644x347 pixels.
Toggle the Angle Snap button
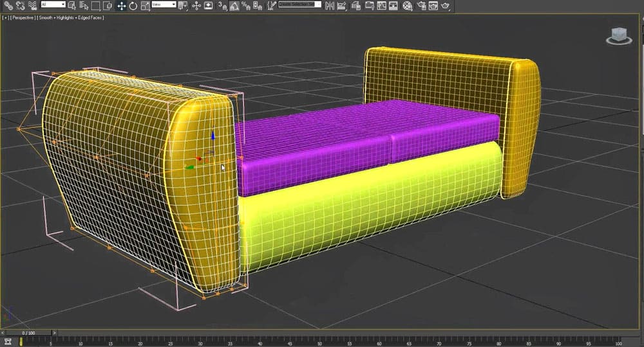[234, 6]
